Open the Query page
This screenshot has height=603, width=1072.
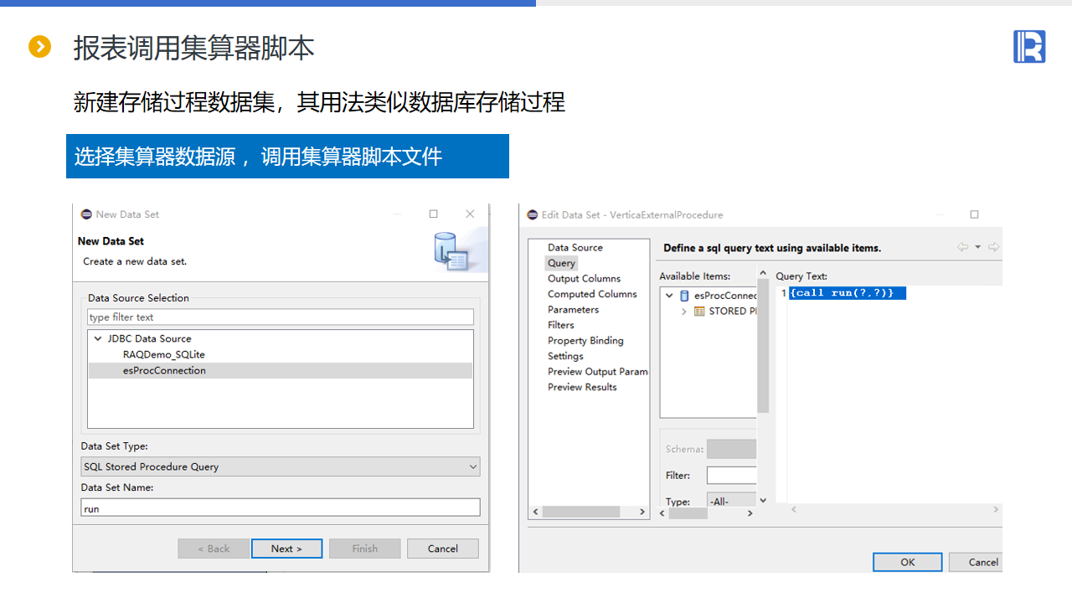click(561, 263)
